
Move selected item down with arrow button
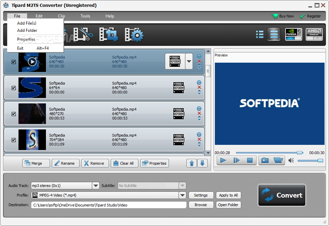[202, 163]
